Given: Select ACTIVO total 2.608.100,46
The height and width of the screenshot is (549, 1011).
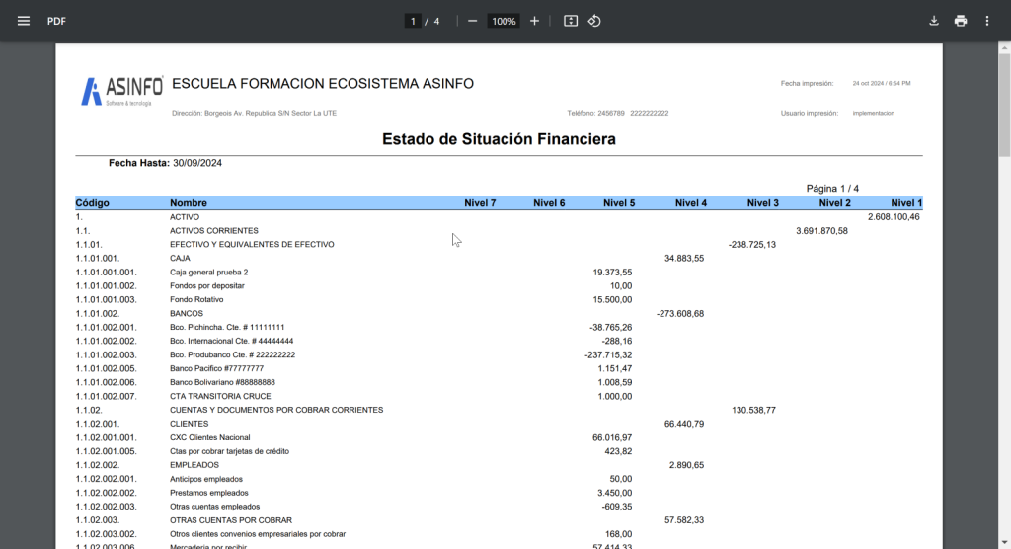Looking at the screenshot, I should click(x=894, y=217).
